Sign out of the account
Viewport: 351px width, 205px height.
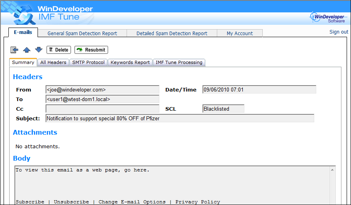(339, 32)
